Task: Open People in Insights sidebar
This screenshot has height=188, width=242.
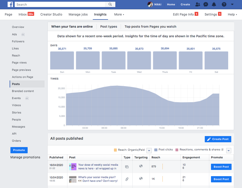Action: (x=16, y=120)
